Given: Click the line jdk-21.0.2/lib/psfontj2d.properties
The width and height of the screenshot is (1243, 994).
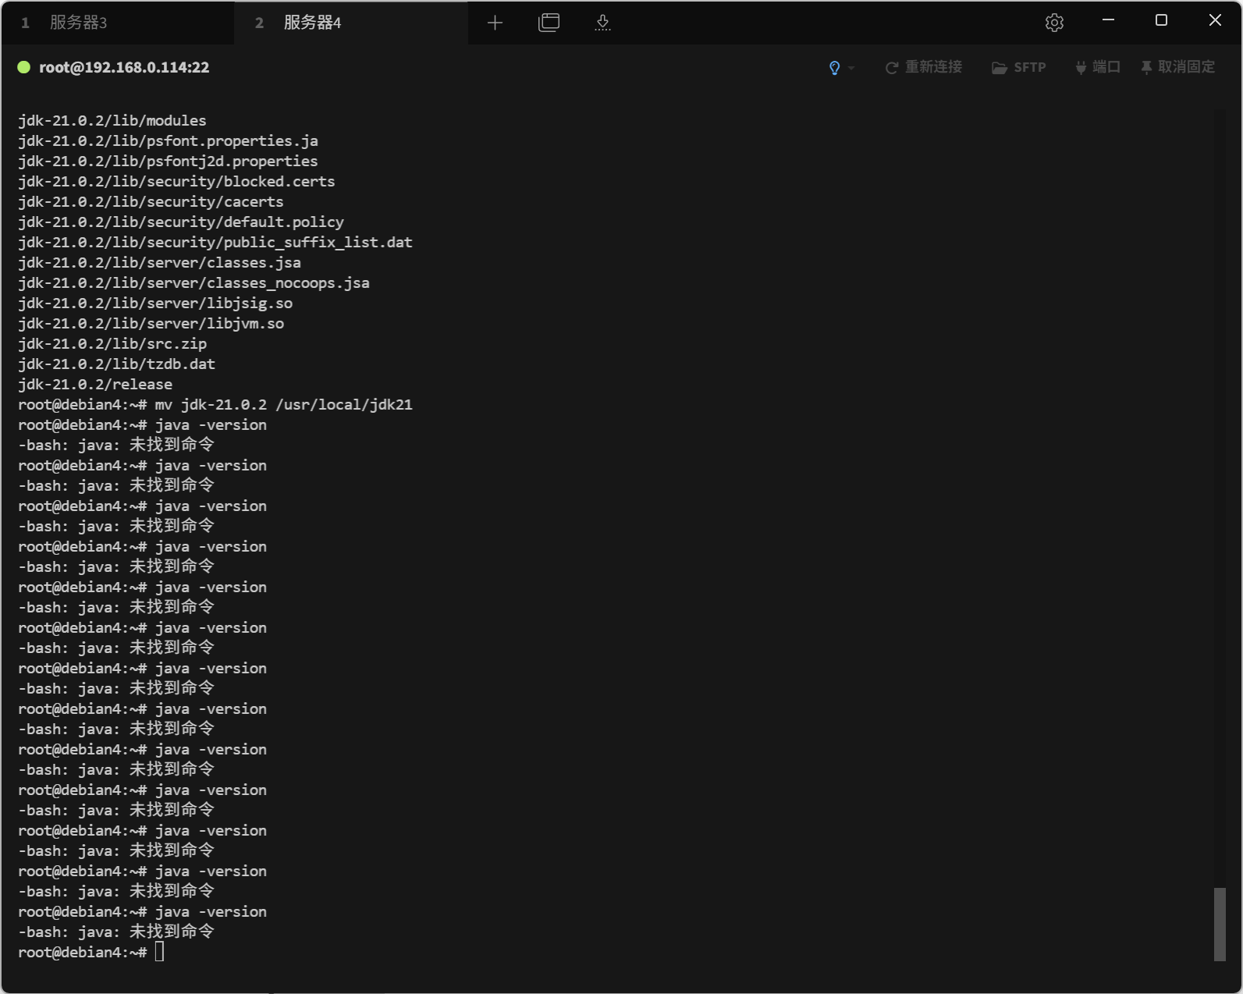Looking at the screenshot, I should click(168, 161).
